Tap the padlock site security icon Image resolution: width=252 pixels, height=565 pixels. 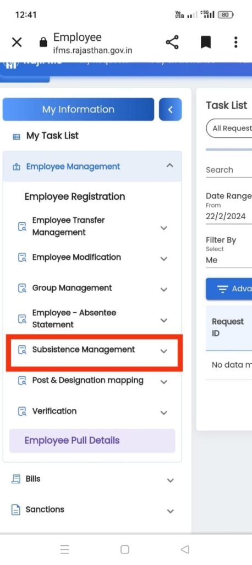[x=43, y=43]
